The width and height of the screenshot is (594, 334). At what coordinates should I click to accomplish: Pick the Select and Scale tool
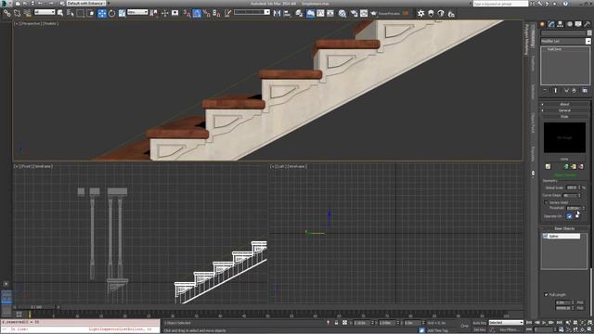pos(122,13)
